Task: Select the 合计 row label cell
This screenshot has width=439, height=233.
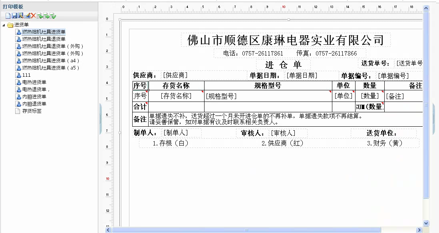Action: click(x=140, y=107)
